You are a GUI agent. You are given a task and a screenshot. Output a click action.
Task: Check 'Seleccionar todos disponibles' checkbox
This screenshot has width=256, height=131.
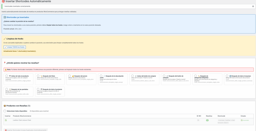(x=5, y=111)
